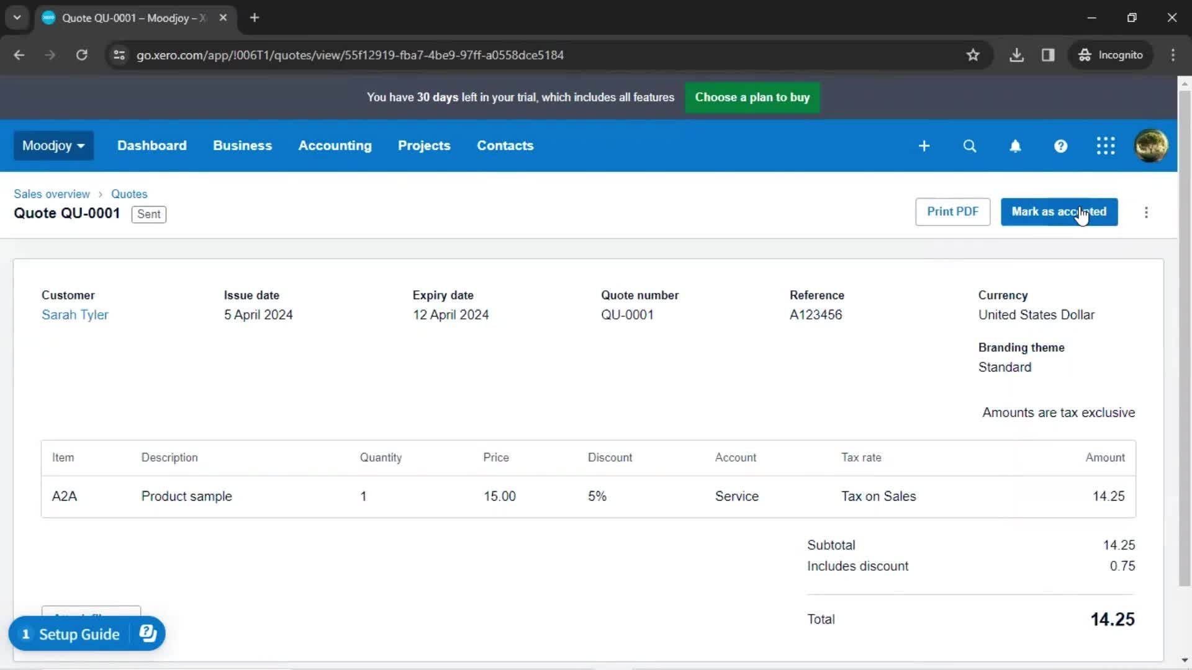Screen dimensions: 1192x670
Task: Click the 5 April 2024 issue date
Action: click(x=258, y=315)
